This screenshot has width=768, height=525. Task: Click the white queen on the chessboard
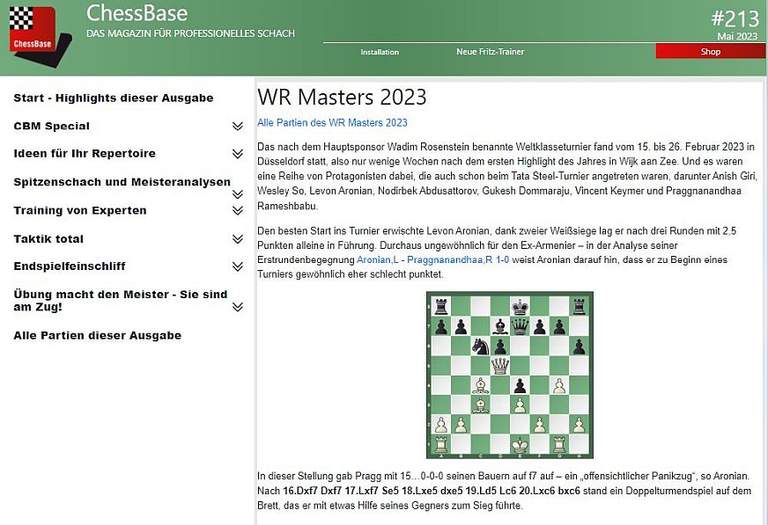(500, 366)
